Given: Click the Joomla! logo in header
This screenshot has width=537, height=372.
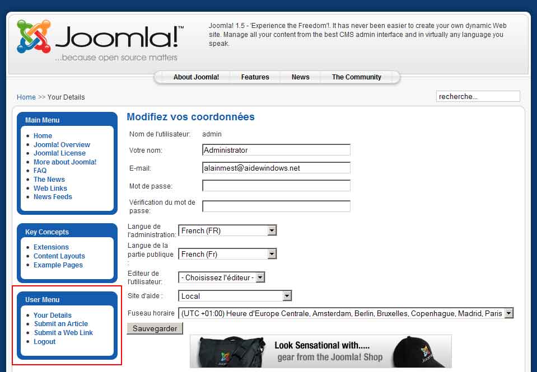Looking at the screenshot, I should click(100, 40).
